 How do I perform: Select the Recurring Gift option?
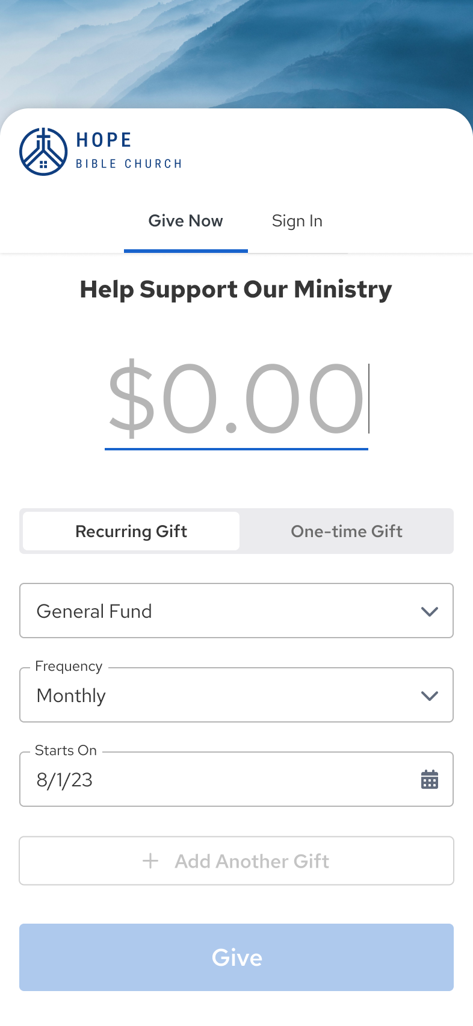(131, 531)
